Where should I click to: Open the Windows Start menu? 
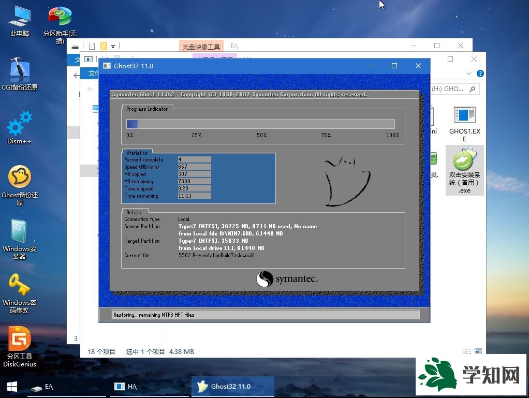[11, 387]
